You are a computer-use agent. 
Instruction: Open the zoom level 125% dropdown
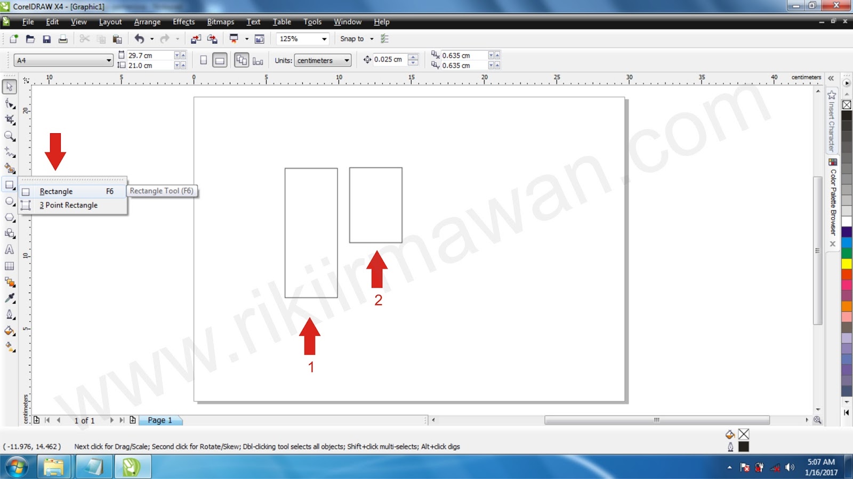click(x=303, y=39)
